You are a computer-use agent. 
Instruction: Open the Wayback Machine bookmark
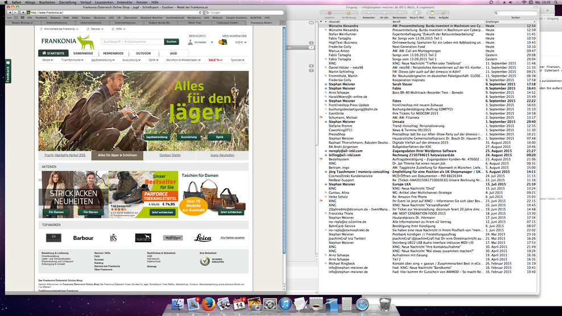click(x=151, y=18)
